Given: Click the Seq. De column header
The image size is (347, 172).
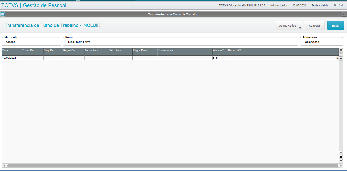Looking at the screenshot, I should pyautogui.click(x=53, y=52).
